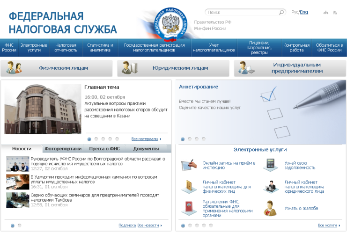This screenshot has width=347, height=233.
Task: Open Онлайн запись на приём в инспекцию
Action: click(229, 165)
